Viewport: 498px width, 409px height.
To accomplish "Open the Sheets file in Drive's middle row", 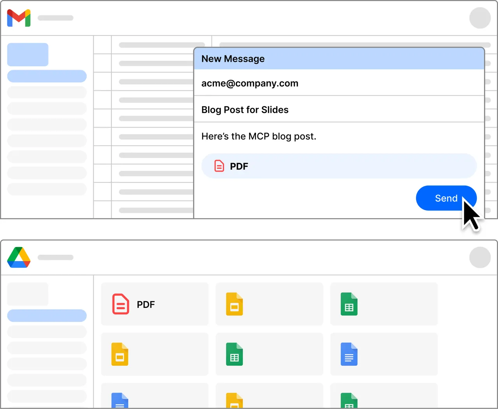I will (269, 354).
